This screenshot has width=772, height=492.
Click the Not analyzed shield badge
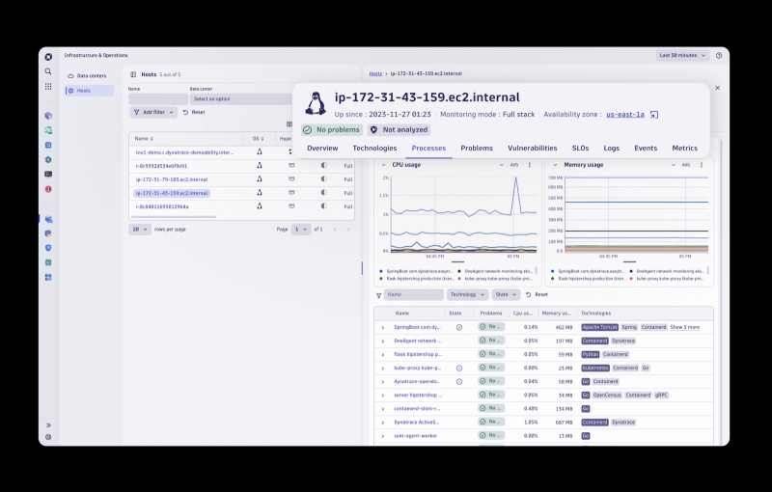[399, 130]
